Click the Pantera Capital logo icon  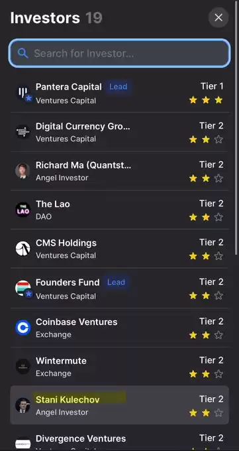point(23,93)
